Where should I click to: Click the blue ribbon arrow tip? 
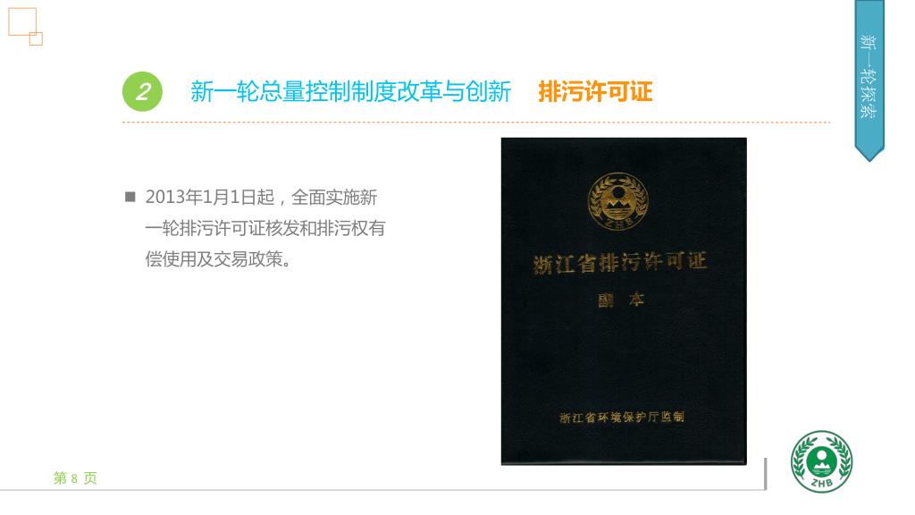point(869,155)
